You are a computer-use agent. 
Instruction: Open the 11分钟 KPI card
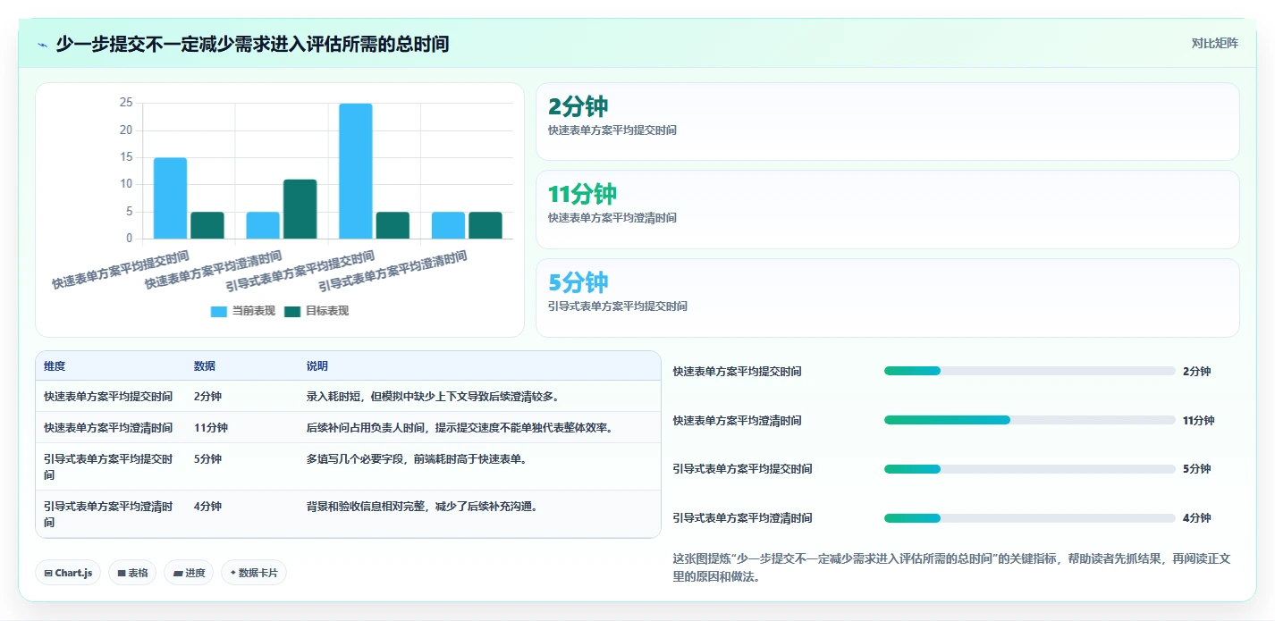pyautogui.click(x=887, y=209)
